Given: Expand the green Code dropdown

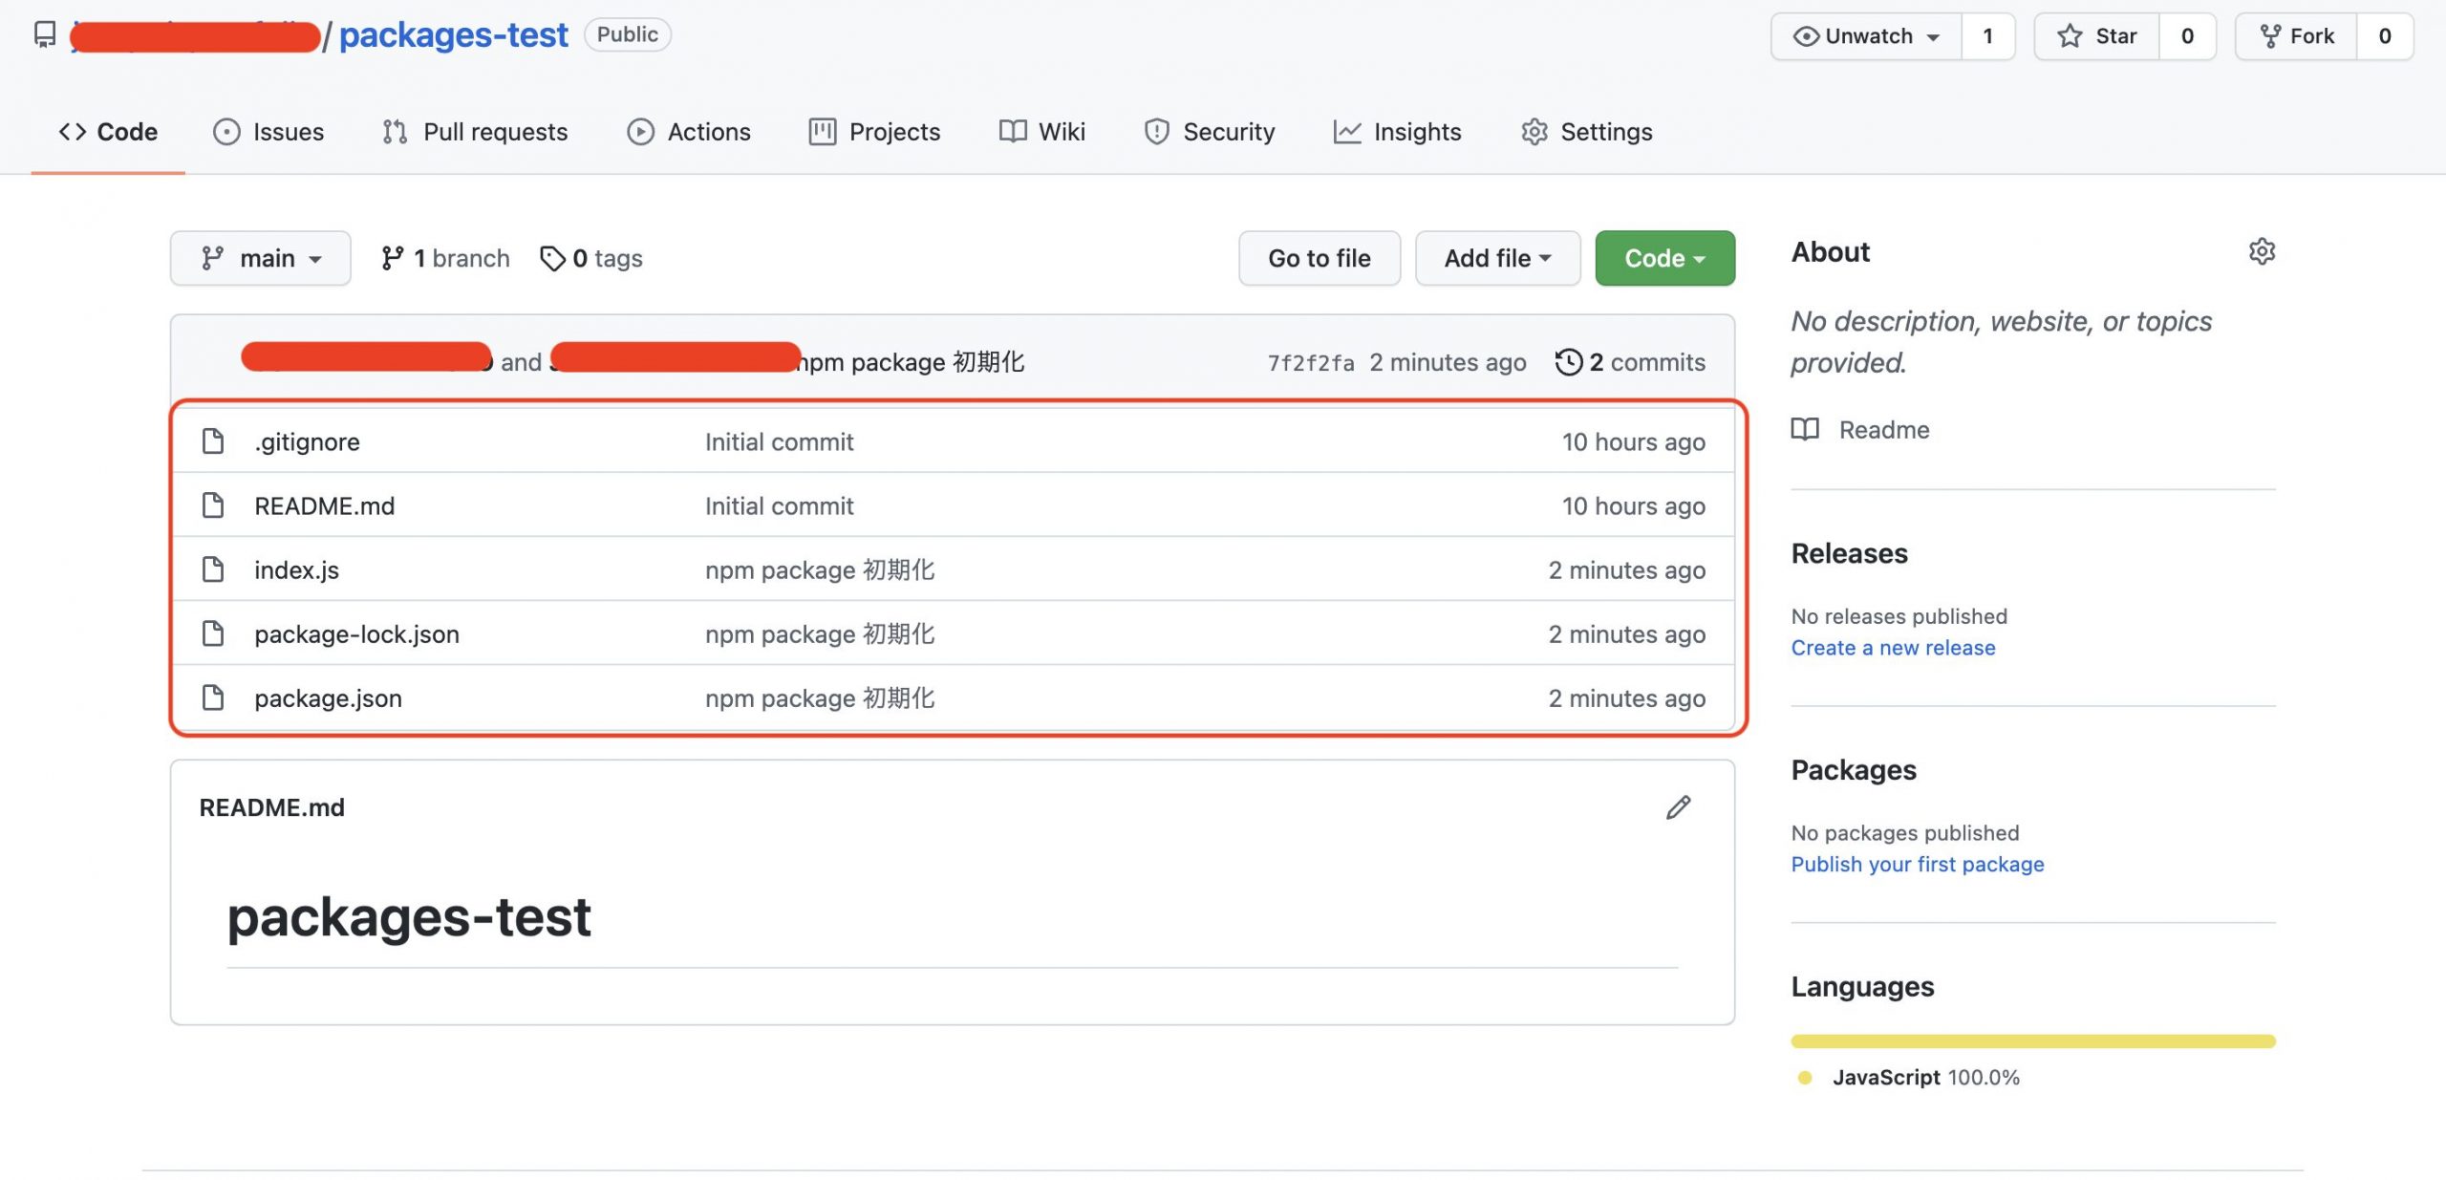Looking at the screenshot, I should coord(1664,257).
